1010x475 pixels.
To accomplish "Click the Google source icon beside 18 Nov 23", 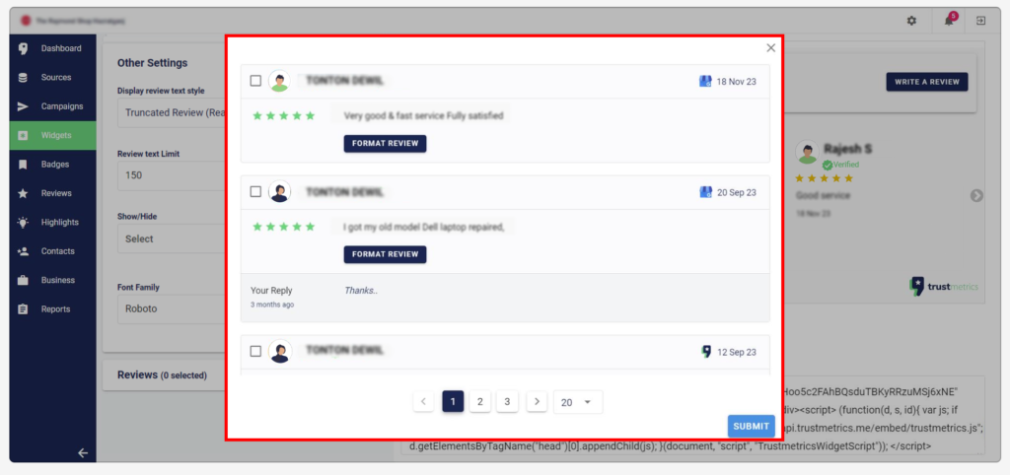I will coord(705,82).
